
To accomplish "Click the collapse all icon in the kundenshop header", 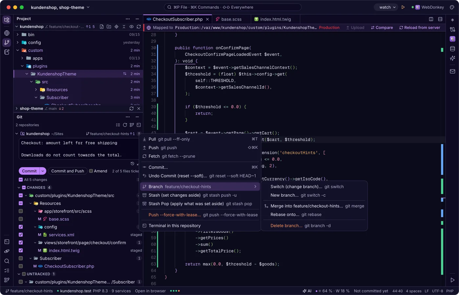I will pyautogui.click(x=124, y=27).
